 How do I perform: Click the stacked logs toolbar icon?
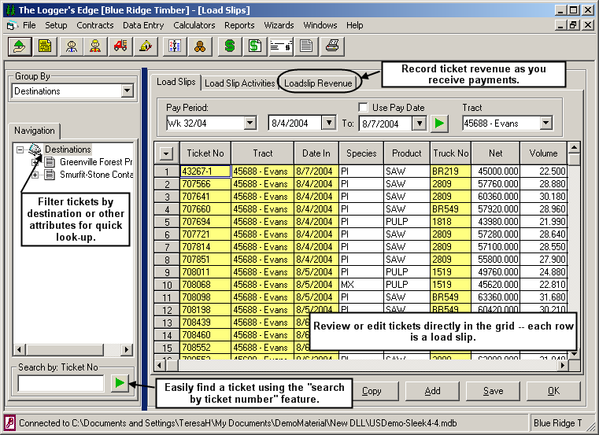pos(200,46)
